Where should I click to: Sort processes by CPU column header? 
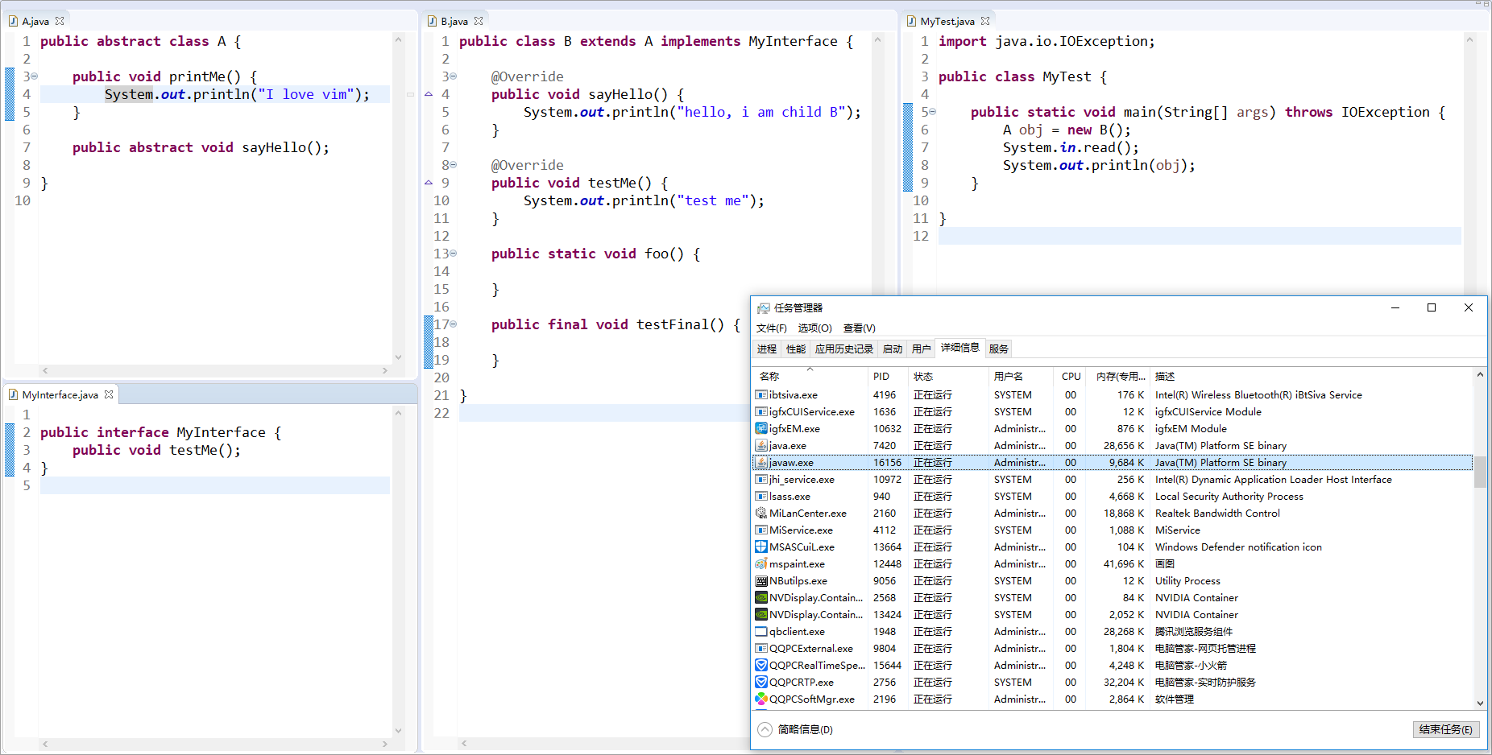point(1071,376)
